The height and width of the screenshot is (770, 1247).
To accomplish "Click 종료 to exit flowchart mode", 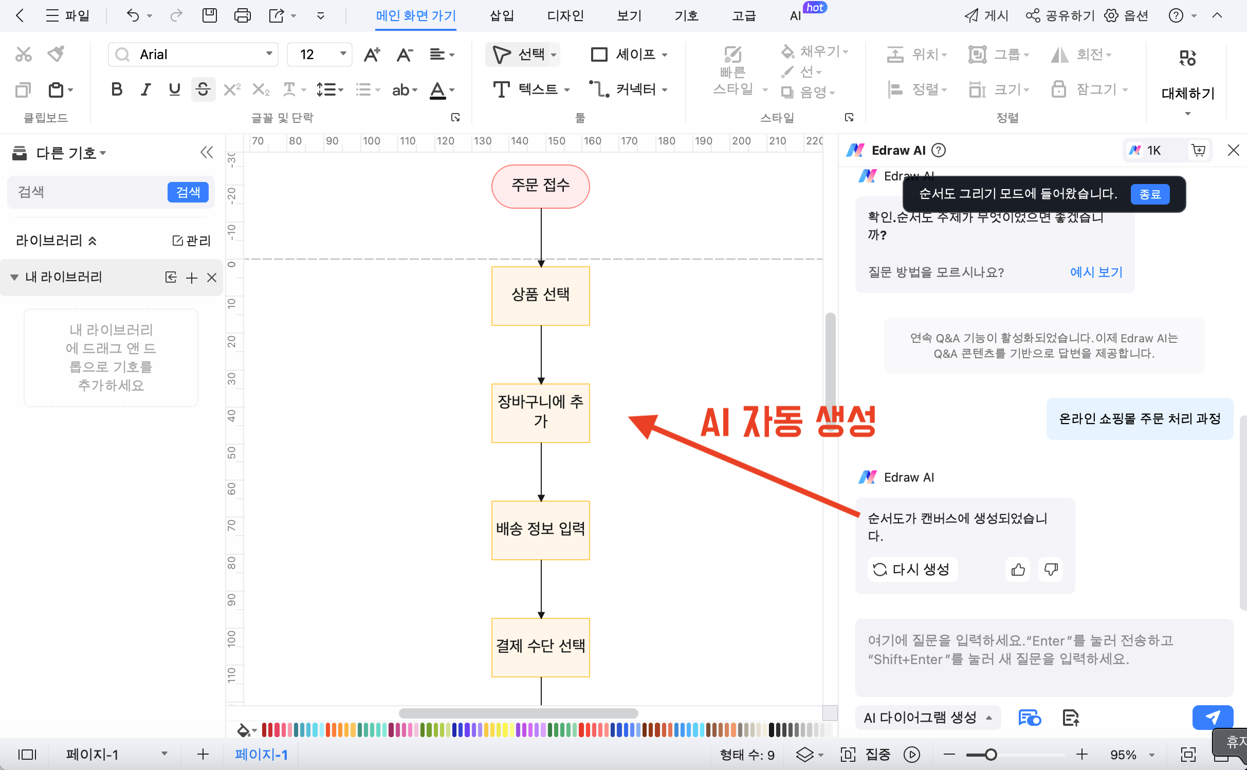I will click(1150, 194).
